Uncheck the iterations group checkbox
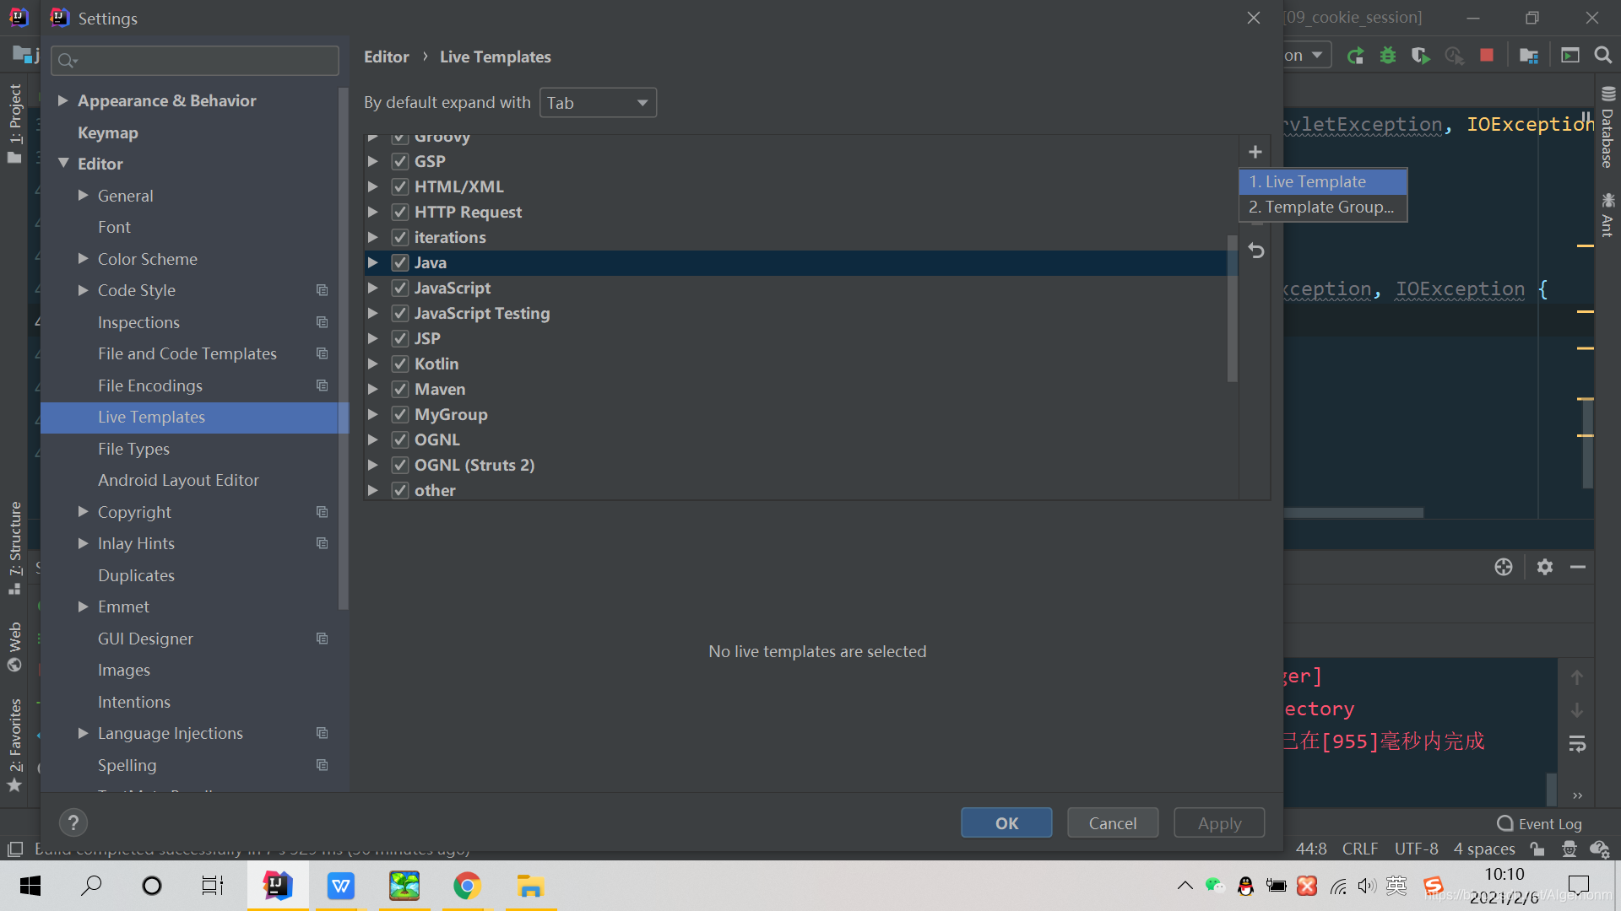 pyautogui.click(x=400, y=237)
